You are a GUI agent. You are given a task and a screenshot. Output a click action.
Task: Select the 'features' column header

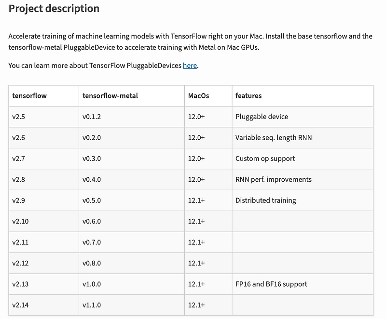click(x=248, y=96)
